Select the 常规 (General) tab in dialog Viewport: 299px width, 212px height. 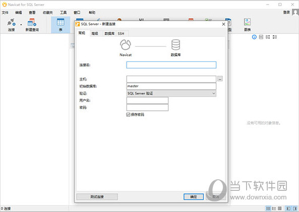[x=82, y=33]
